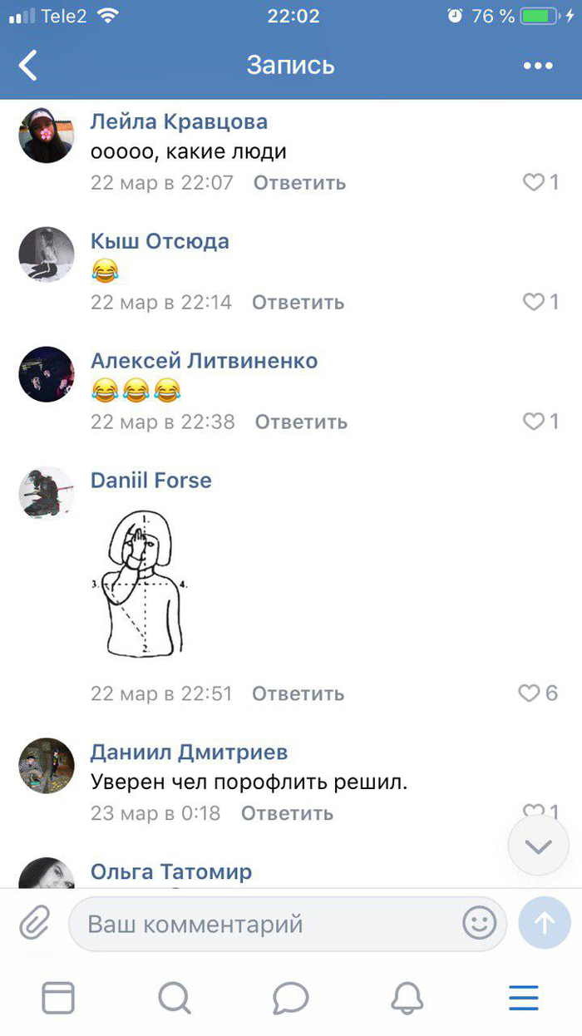
Task: Open the three-dots more options menu
Action: (x=538, y=66)
